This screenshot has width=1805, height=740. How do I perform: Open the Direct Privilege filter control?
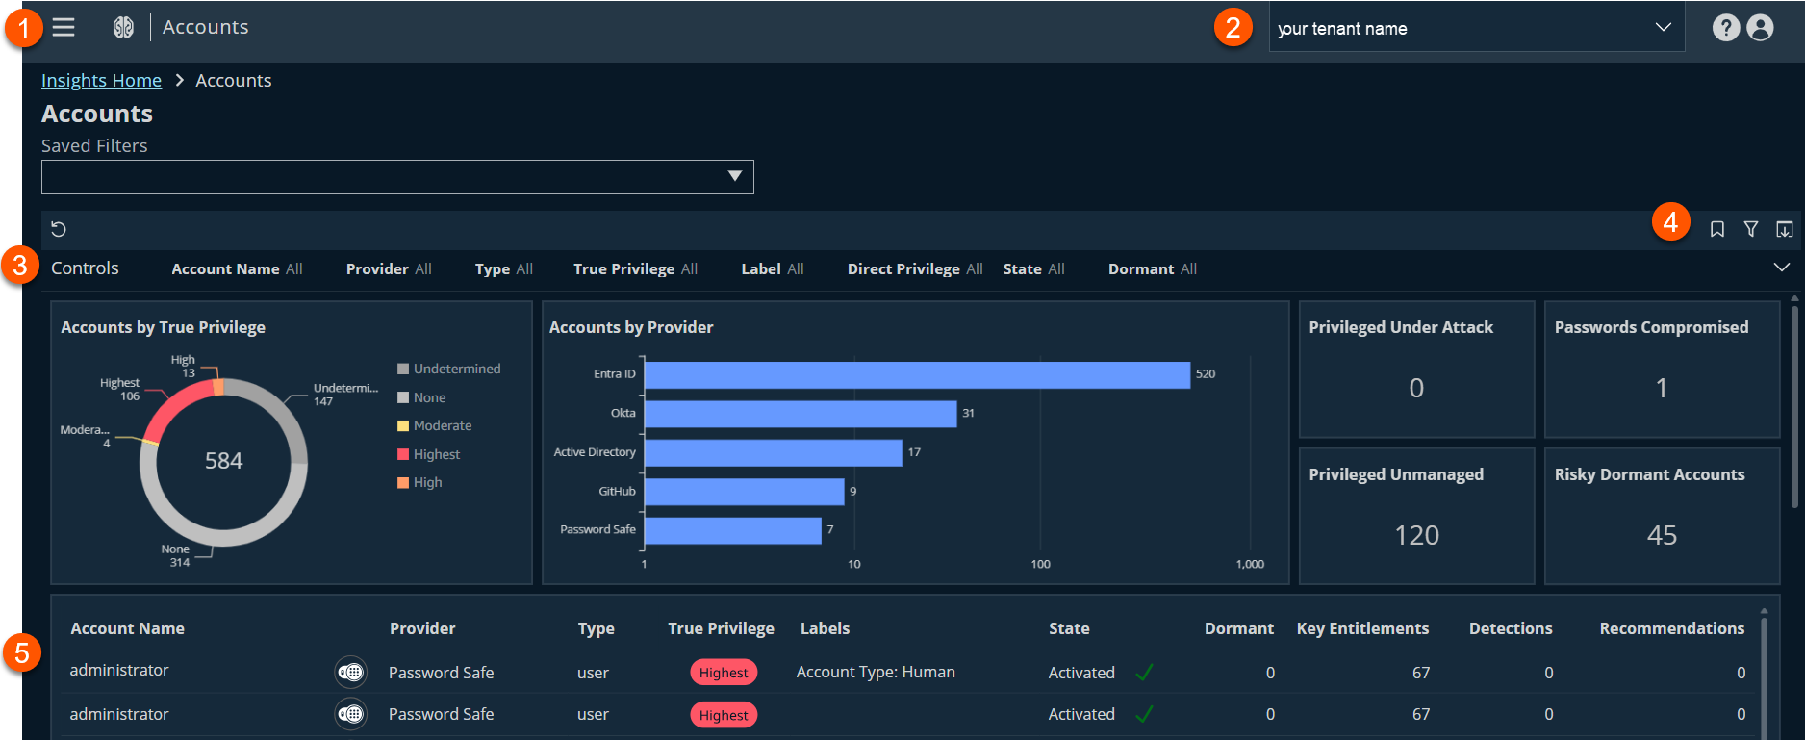pyautogui.click(x=915, y=269)
